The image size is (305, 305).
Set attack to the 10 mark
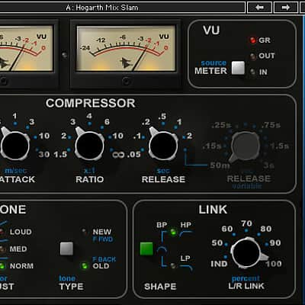coord(44,136)
